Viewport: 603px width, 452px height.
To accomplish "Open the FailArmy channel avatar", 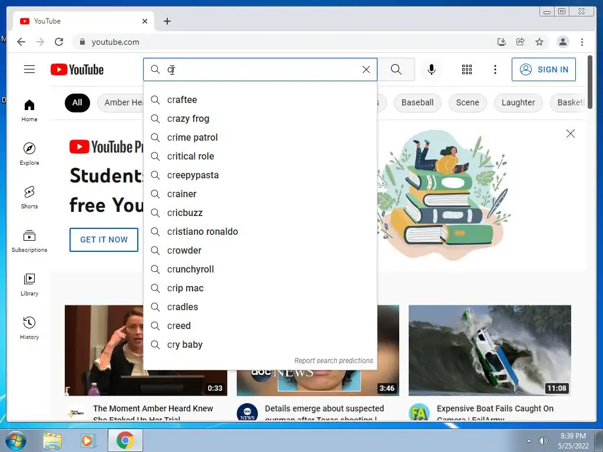I will (419, 413).
